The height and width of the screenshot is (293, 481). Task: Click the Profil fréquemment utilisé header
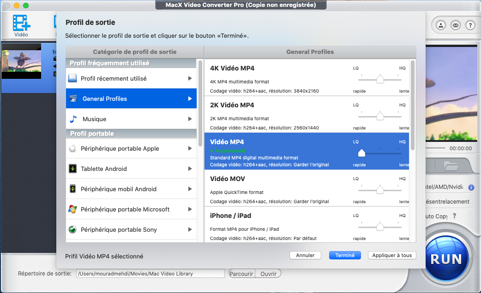[x=131, y=63]
